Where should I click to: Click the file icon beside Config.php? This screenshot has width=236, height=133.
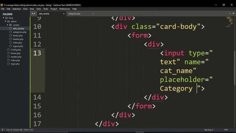(8, 50)
